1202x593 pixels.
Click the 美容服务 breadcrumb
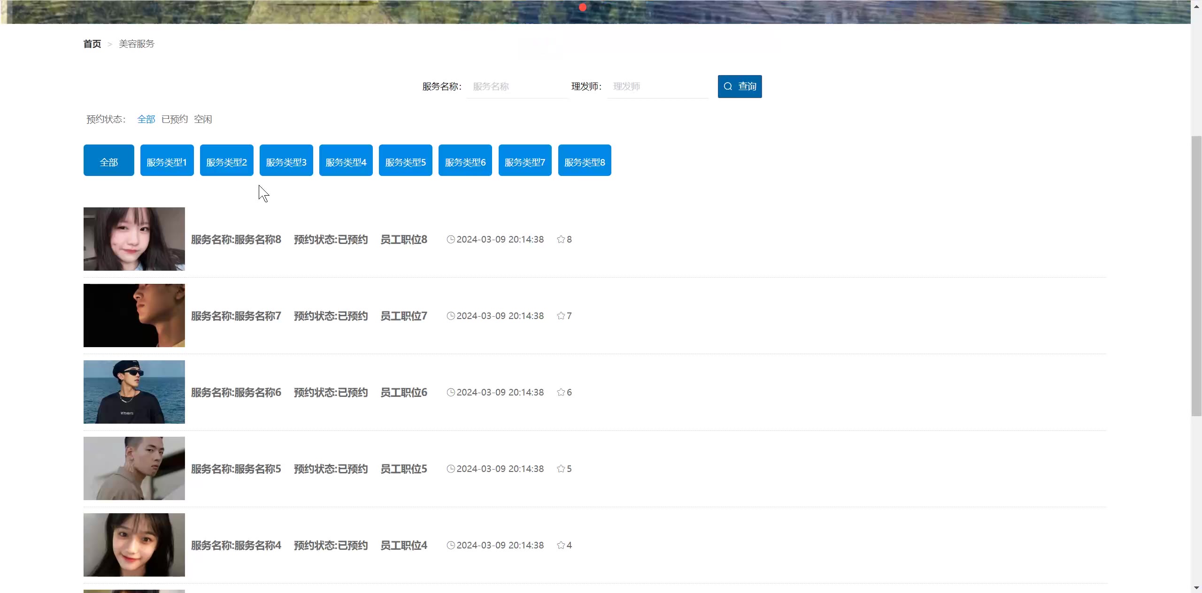[137, 44]
